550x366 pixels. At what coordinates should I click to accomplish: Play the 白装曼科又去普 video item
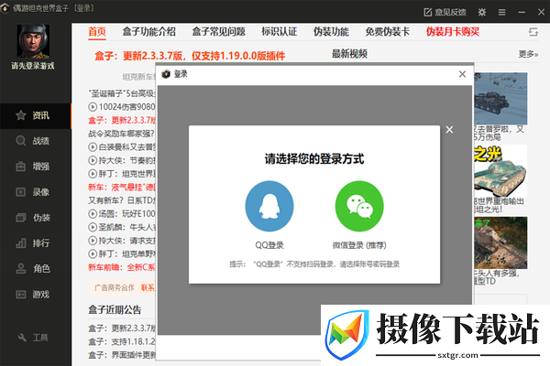coord(121,146)
